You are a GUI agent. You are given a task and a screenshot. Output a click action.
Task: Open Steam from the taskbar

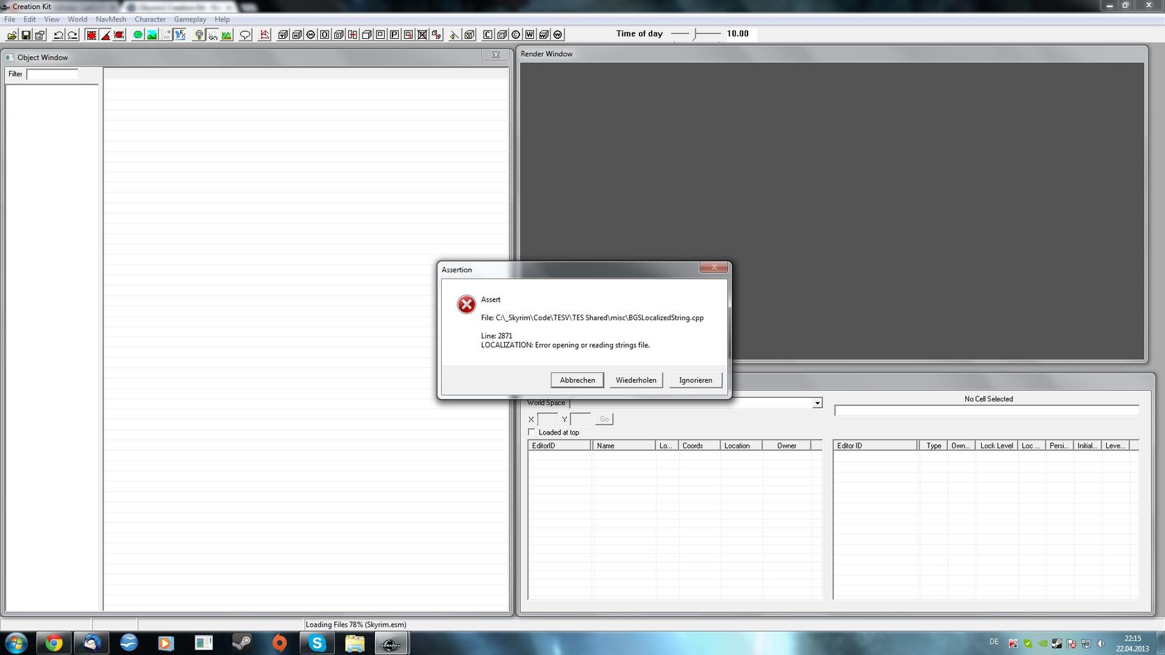(x=241, y=643)
